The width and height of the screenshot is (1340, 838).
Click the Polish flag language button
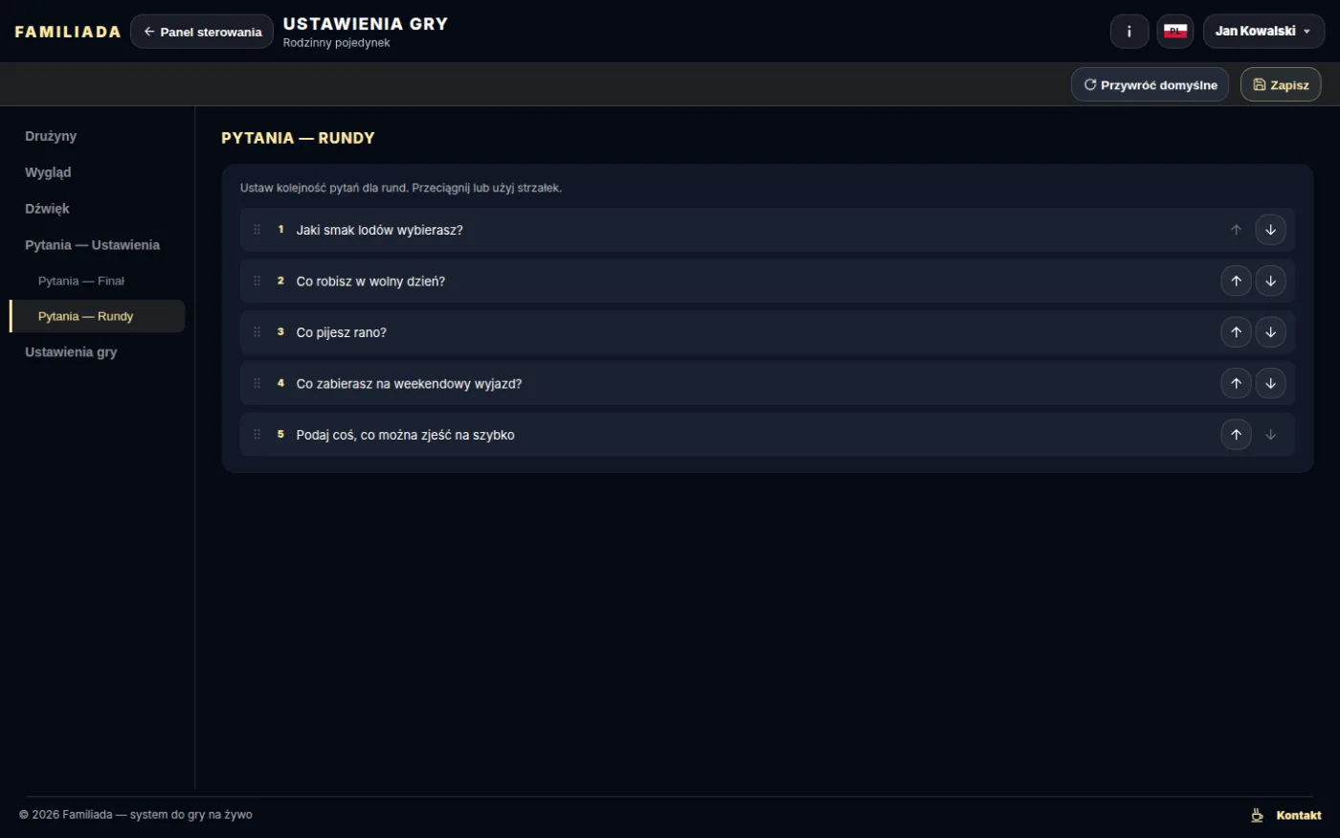tap(1175, 32)
